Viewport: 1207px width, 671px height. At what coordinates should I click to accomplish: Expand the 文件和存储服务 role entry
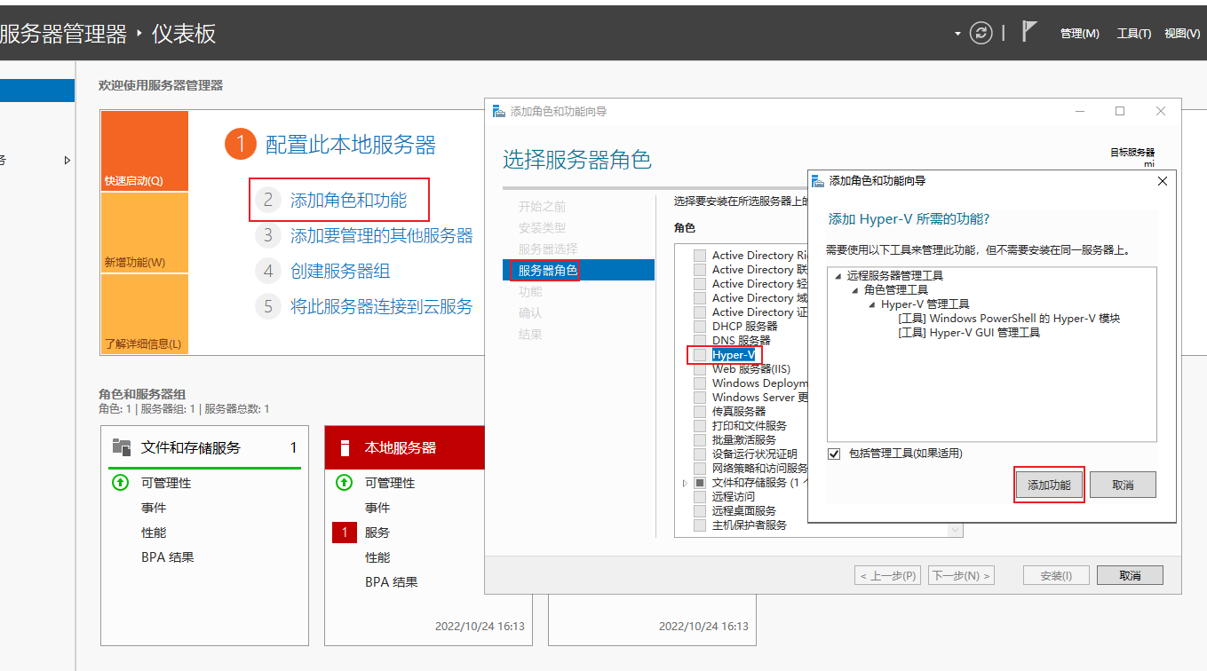click(x=685, y=483)
